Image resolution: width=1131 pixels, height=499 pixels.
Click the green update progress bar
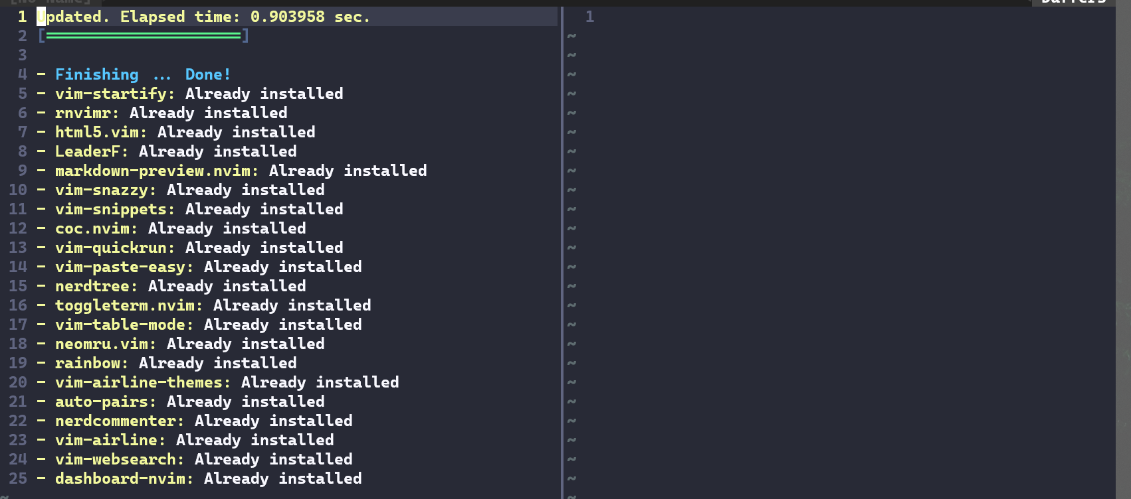coord(143,36)
